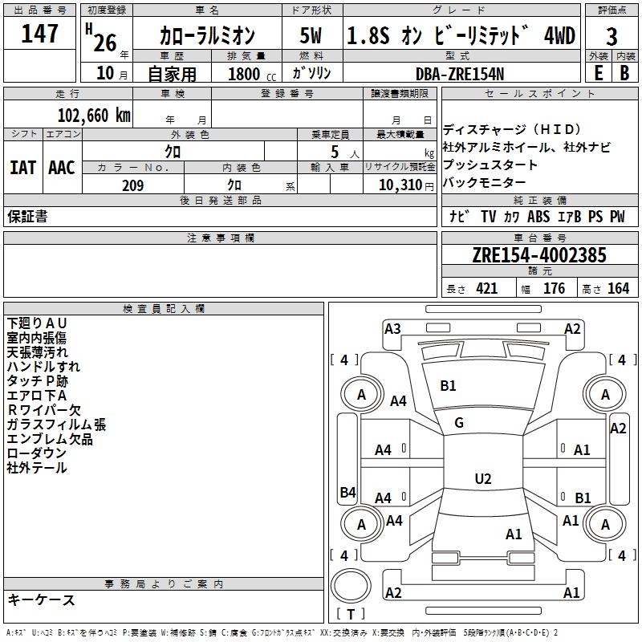This screenshot has width=642, height=642.
Task: Select model code DBA-ZRE154N
Action: pyautogui.click(x=460, y=74)
